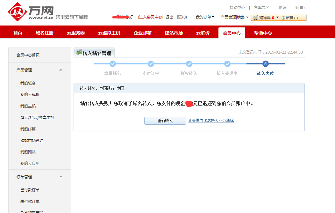Viewport: 335px width, 213px height.
Task: Click step 3 checkmark 授权转入
Action: [x=189, y=63]
